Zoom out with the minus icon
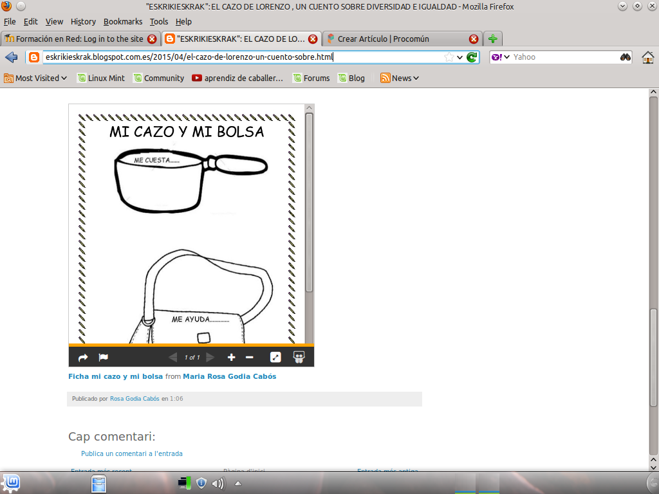 tap(250, 358)
